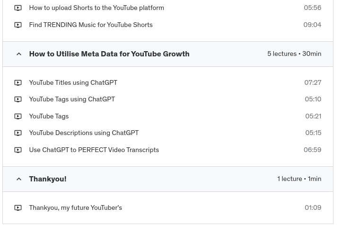
Task: Open 'Thankyou, my future YouTuber's' lecture
Action: point(75,208)
